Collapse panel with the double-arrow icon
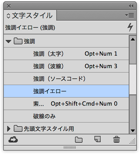 [131, 6]
